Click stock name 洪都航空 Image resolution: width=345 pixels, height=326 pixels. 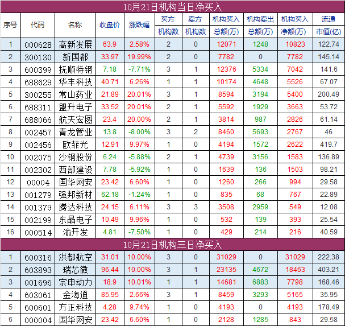(x=75, y=258)
